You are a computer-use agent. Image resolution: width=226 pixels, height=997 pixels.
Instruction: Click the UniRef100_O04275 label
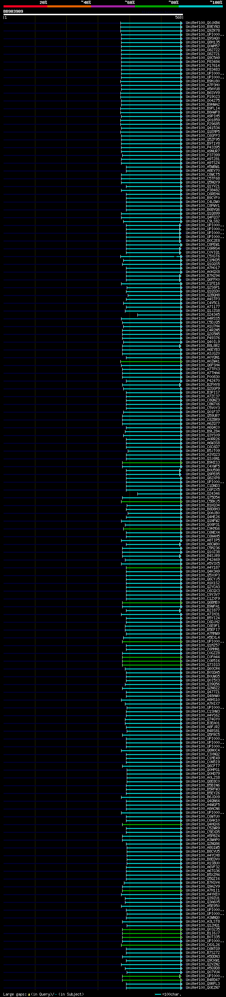[x=203, y=101]
